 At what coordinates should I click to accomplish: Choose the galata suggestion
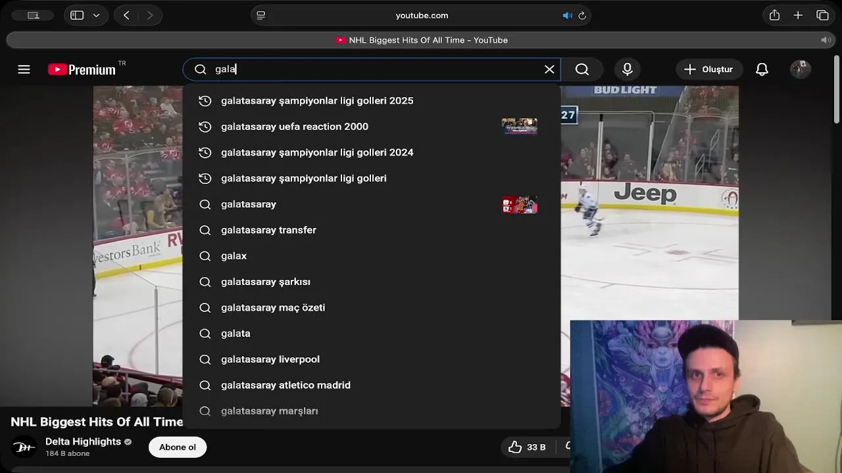[x=372, y=333]
